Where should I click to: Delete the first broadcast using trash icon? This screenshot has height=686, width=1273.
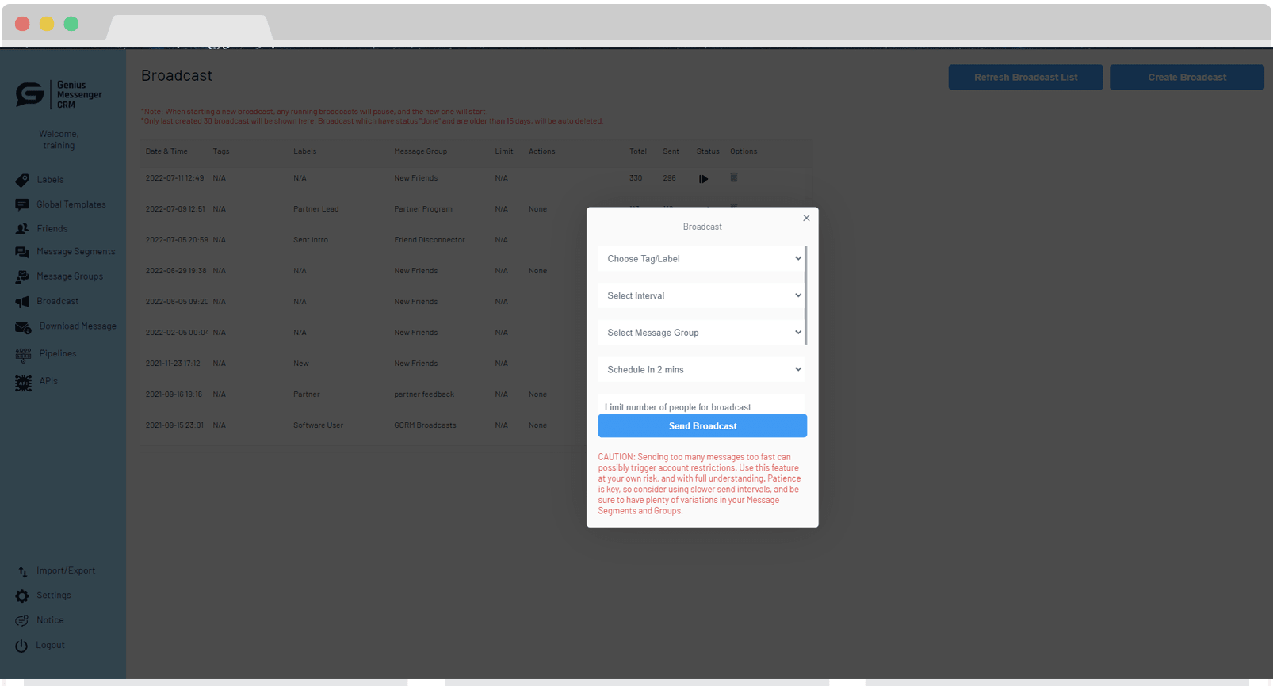point(734,177)
